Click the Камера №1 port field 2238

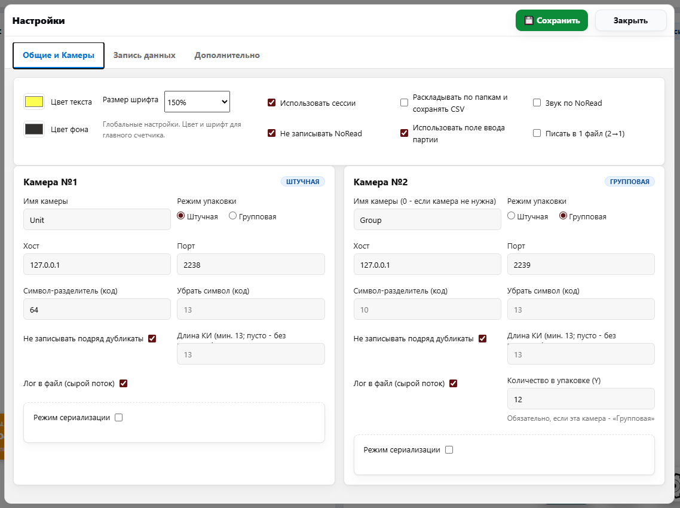pyautogui.click(x=251, y=264)
